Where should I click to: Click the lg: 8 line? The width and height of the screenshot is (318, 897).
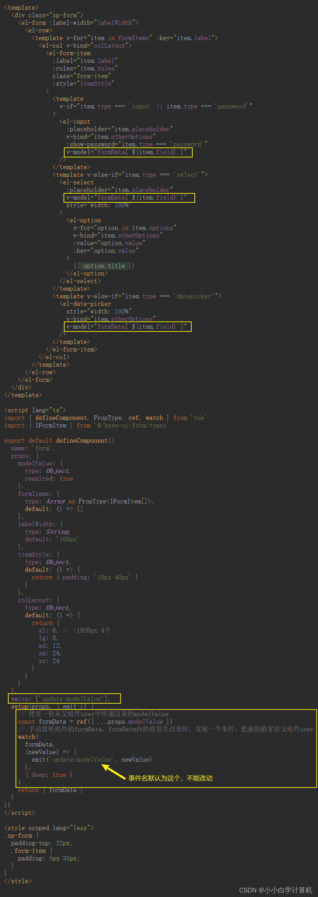(x=48, y=638)
